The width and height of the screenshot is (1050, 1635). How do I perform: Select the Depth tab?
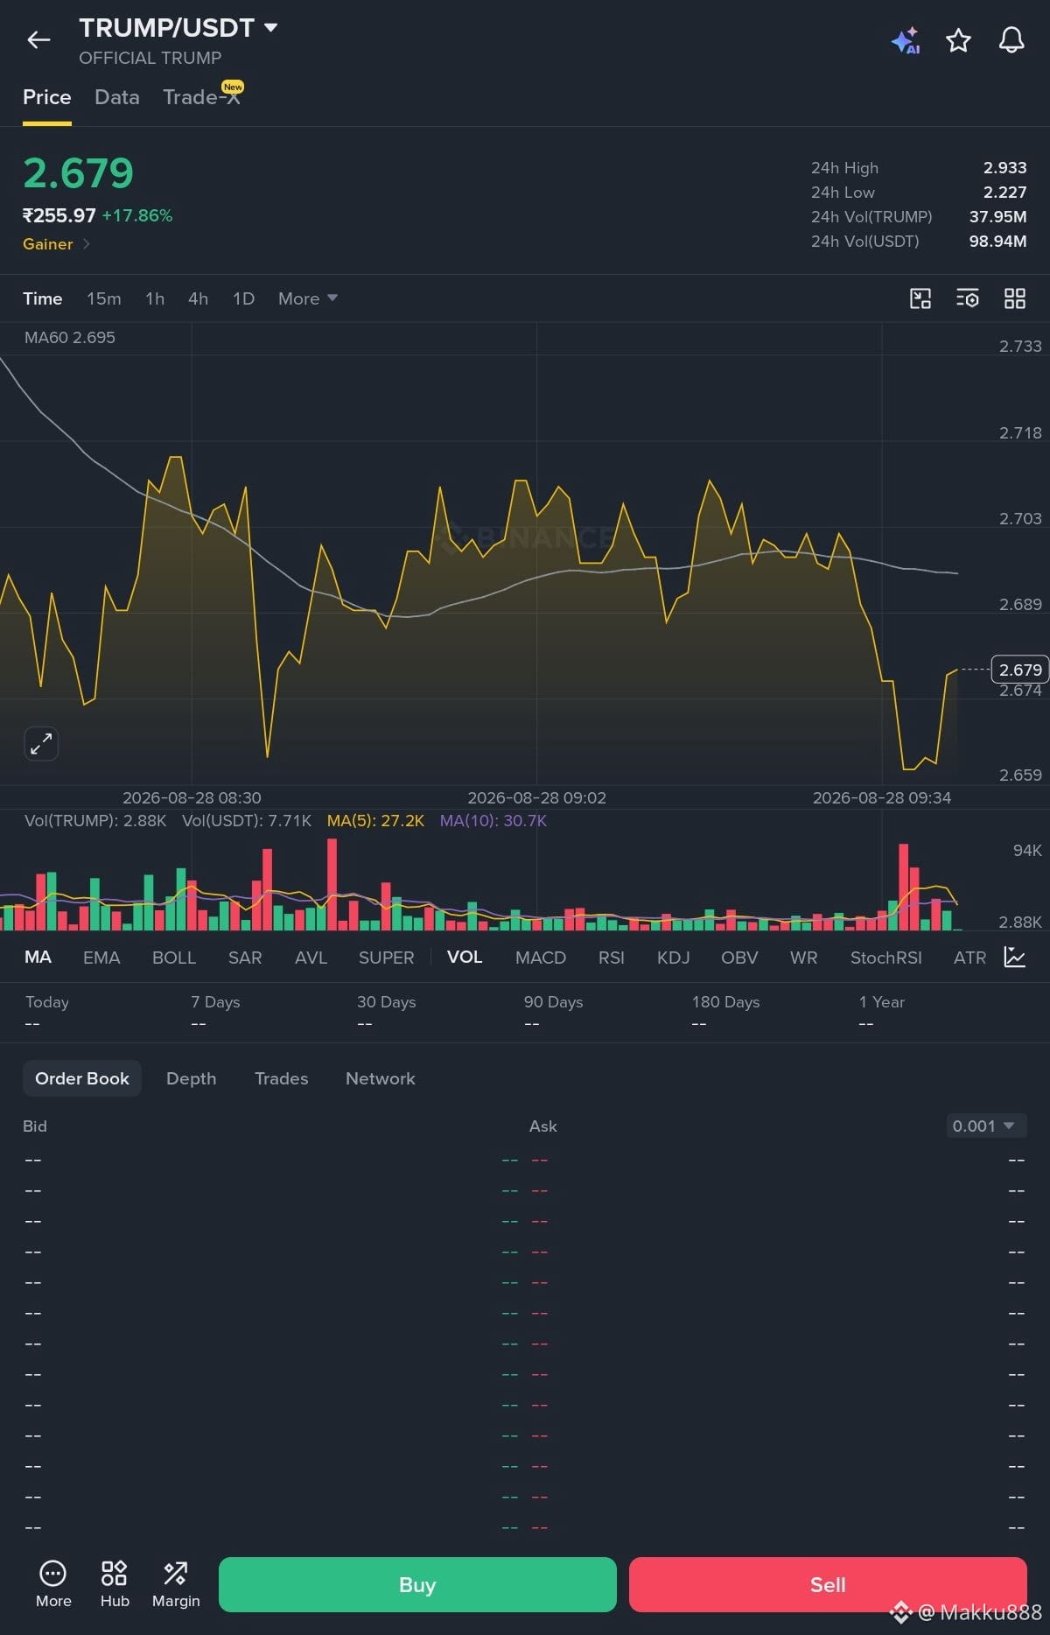[192, 1078]
